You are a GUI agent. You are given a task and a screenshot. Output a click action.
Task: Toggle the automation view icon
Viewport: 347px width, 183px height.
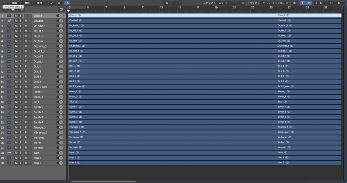[52, 3]
